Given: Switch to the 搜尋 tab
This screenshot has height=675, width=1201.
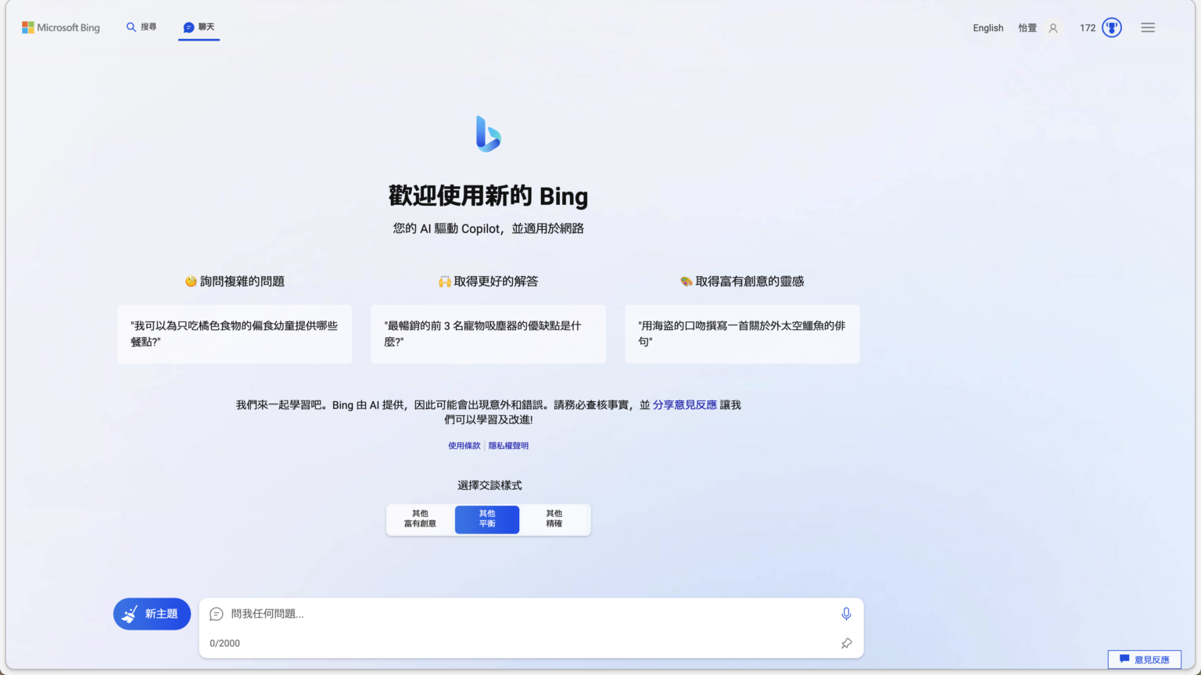Looking at the screenshot, I should click(x=141, y=26).
